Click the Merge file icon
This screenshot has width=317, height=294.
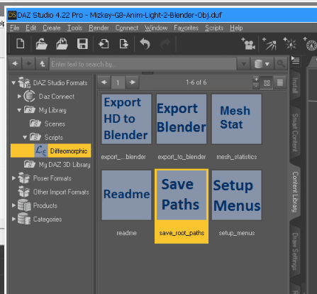tap(62, 44)
